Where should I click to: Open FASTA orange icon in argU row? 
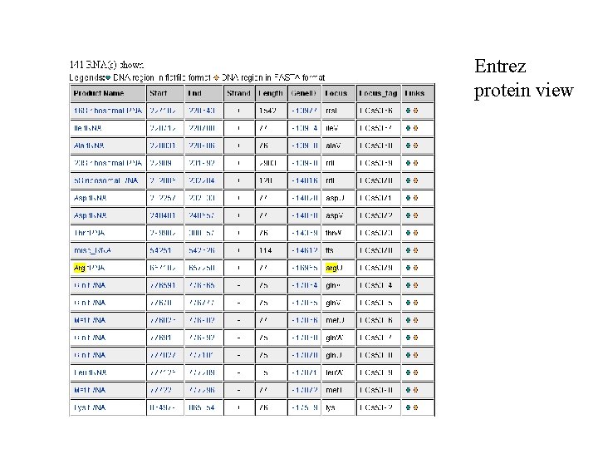coord(416,268)
